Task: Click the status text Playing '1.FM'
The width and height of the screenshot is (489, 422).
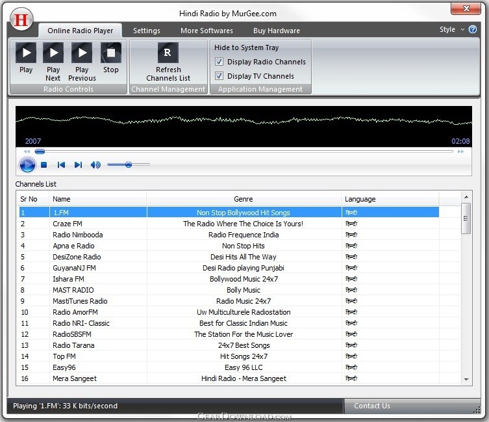Action: pos(65,406)
